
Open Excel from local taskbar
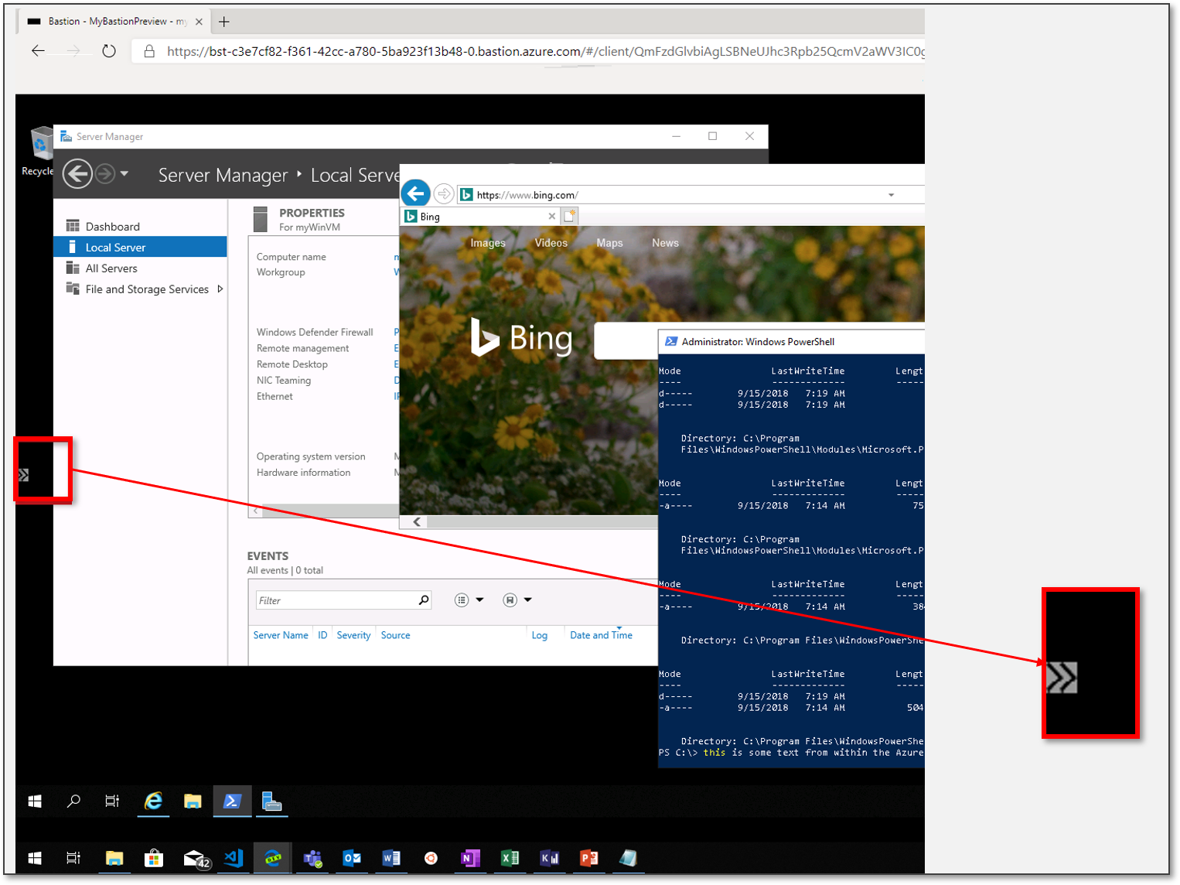coord(510,858)
